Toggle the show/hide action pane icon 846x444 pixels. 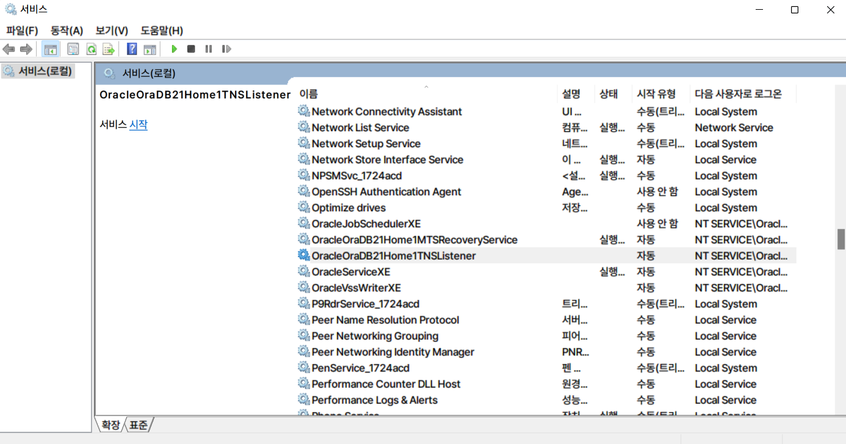pos(150,49)
